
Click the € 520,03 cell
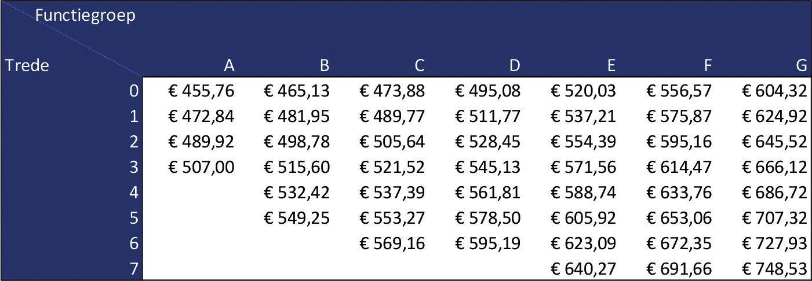pyautogui.click(x=582, y=91)
